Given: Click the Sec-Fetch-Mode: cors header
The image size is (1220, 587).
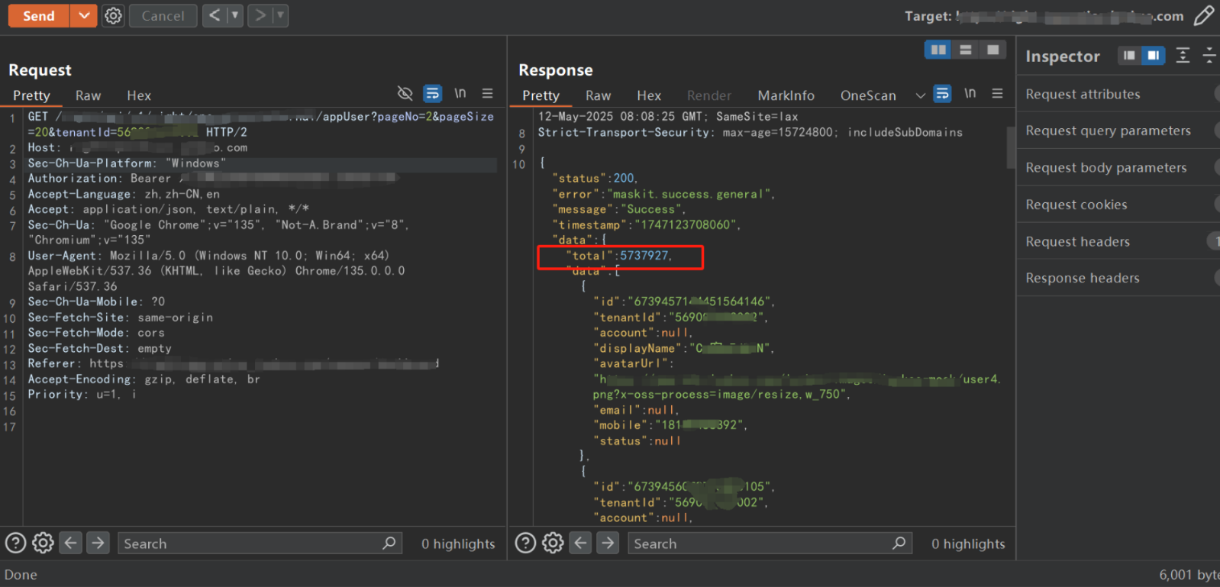Looking at the screenshot, I should click(x=96, y=333).
